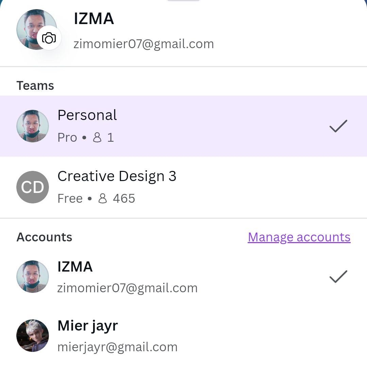Screen dimensions: 367x377
Task: Switch to Creative Design 3 team
Action: 117,176
